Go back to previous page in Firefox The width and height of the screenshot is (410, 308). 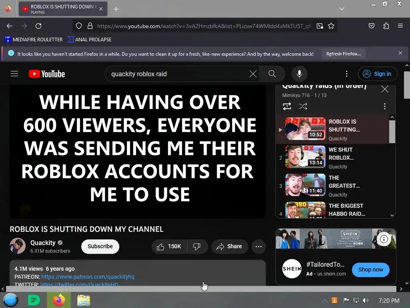(10, 26)
